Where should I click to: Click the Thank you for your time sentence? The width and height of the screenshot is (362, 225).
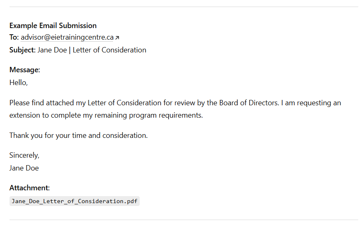pos(79,135)
